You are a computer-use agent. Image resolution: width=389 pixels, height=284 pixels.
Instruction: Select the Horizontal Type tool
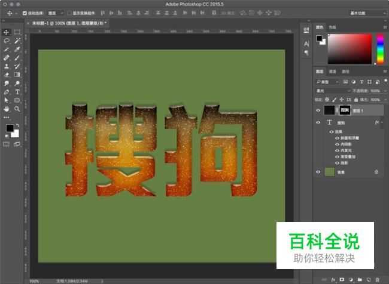17,92
